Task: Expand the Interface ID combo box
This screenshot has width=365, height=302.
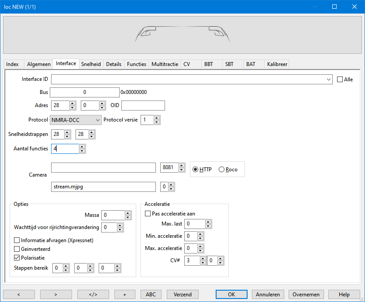Action: click(329, 80)
